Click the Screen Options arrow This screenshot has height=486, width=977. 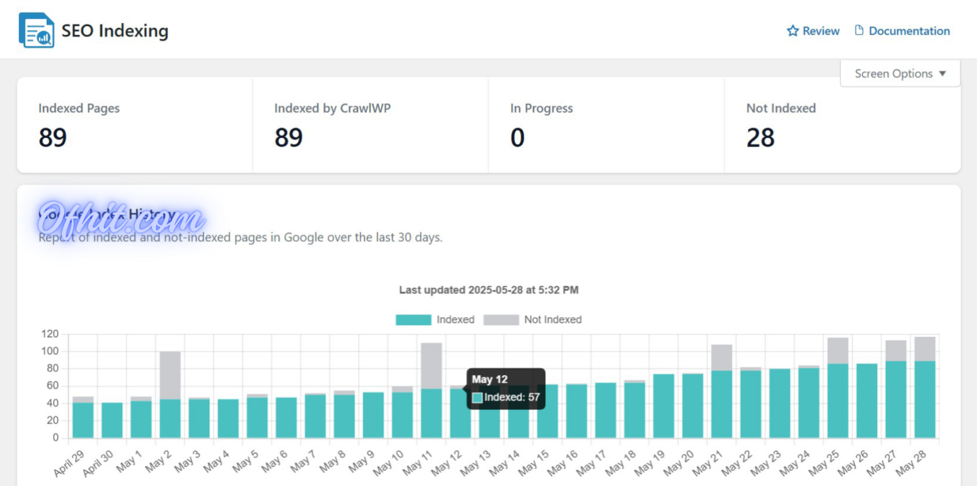click(x=942, y=73)
